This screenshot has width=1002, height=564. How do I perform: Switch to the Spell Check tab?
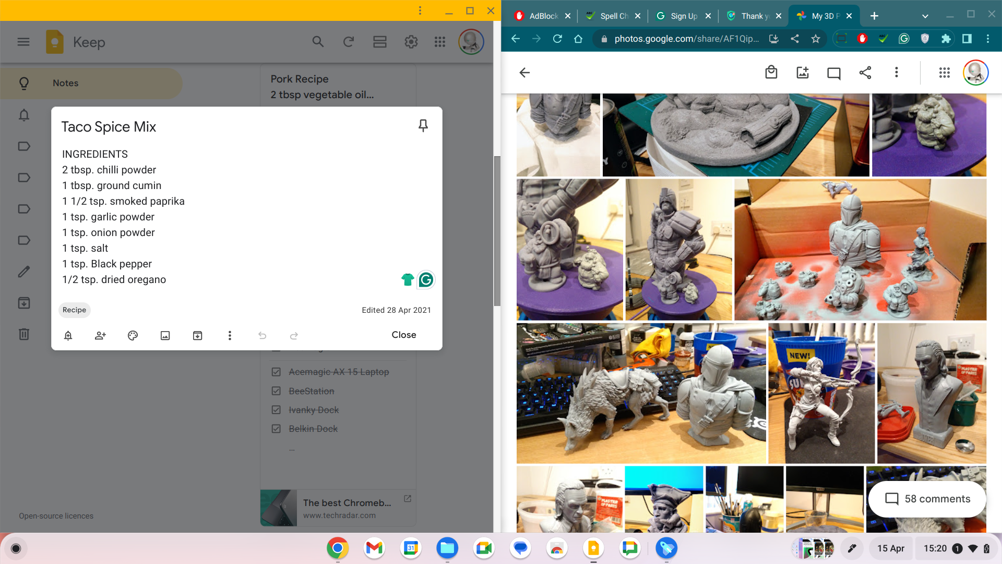[613, 16]
